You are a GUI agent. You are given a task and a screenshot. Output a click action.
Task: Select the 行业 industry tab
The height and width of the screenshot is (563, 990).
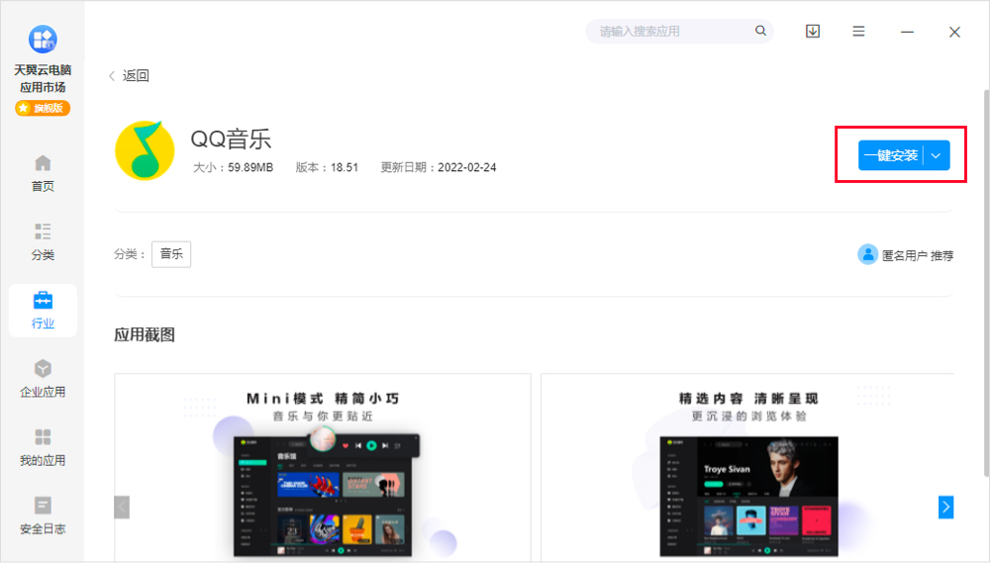[x=43, y=310]
